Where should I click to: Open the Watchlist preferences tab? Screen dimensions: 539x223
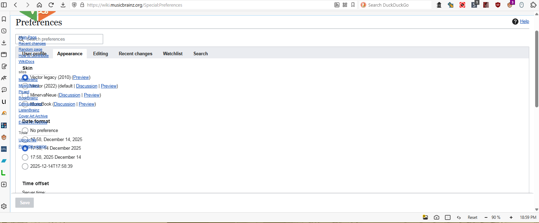coord(172,54)
